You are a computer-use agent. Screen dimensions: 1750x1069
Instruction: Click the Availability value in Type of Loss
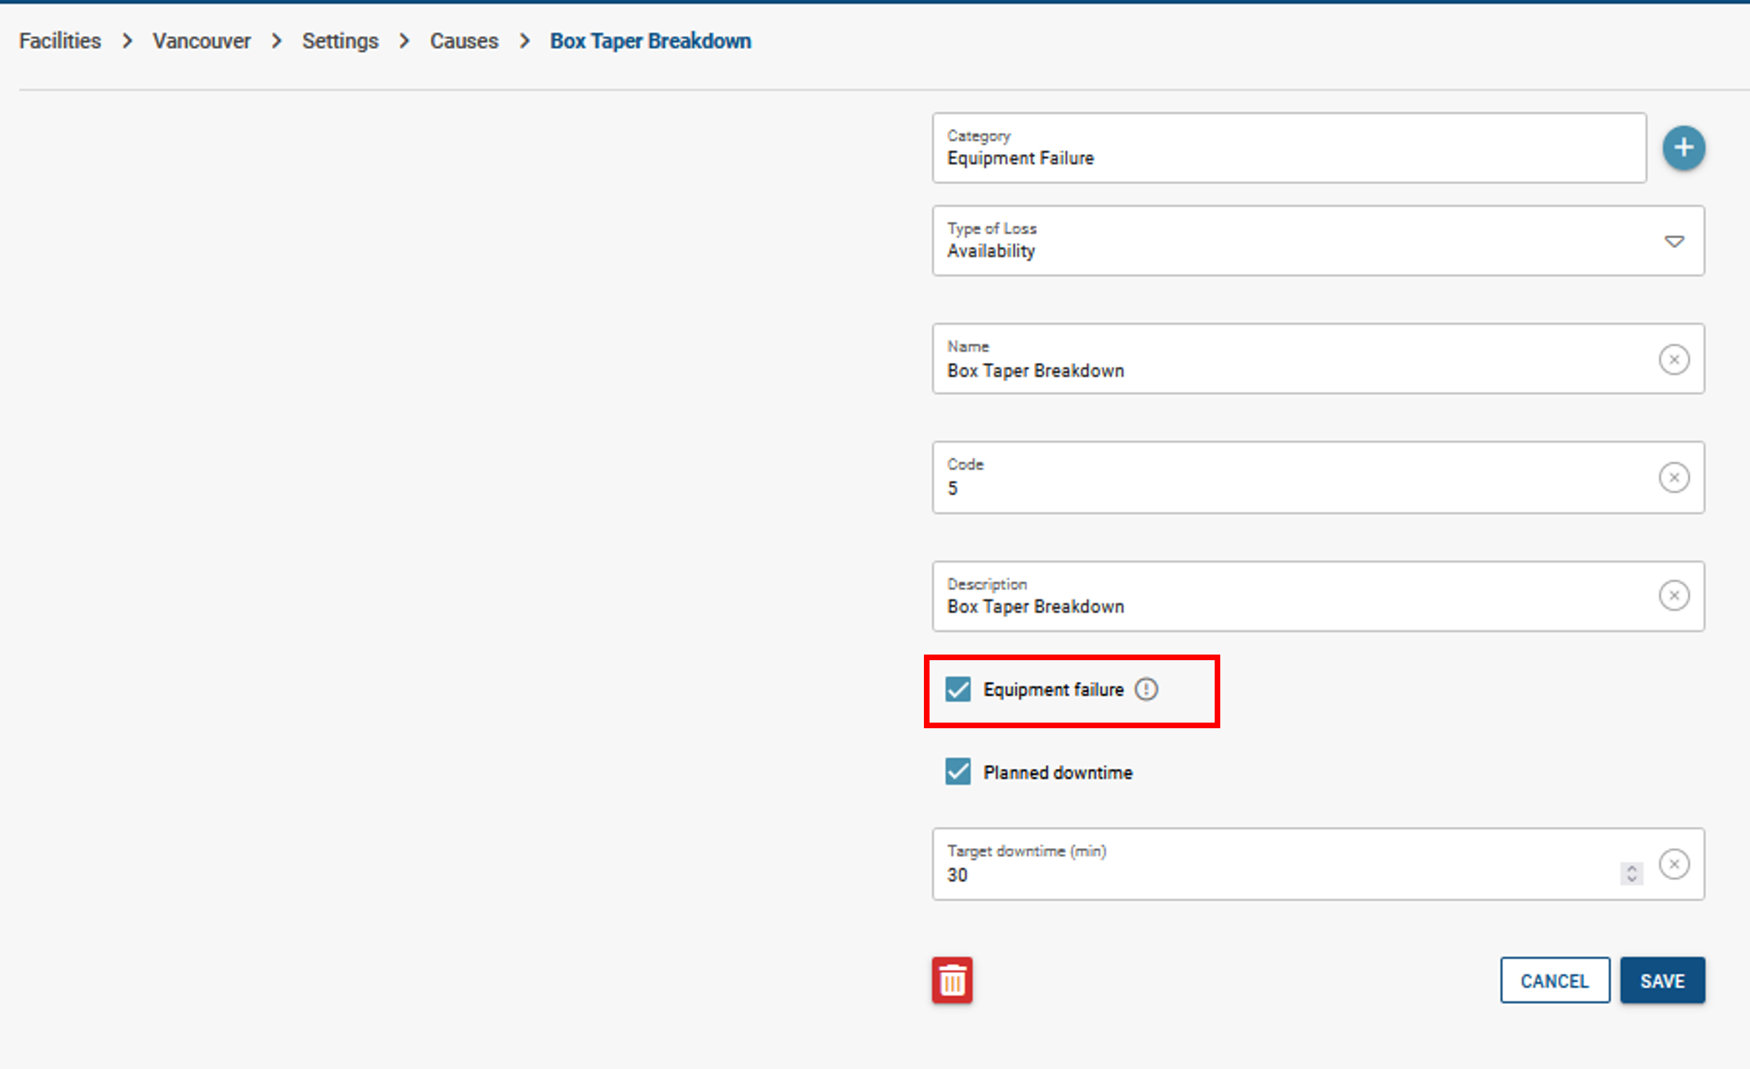(991, 251)
